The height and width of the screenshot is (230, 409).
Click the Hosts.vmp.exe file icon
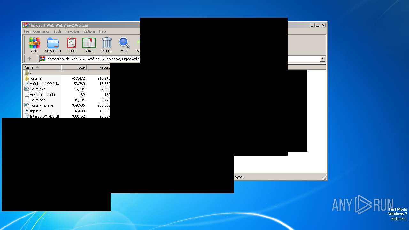click(x=27, y=105)
